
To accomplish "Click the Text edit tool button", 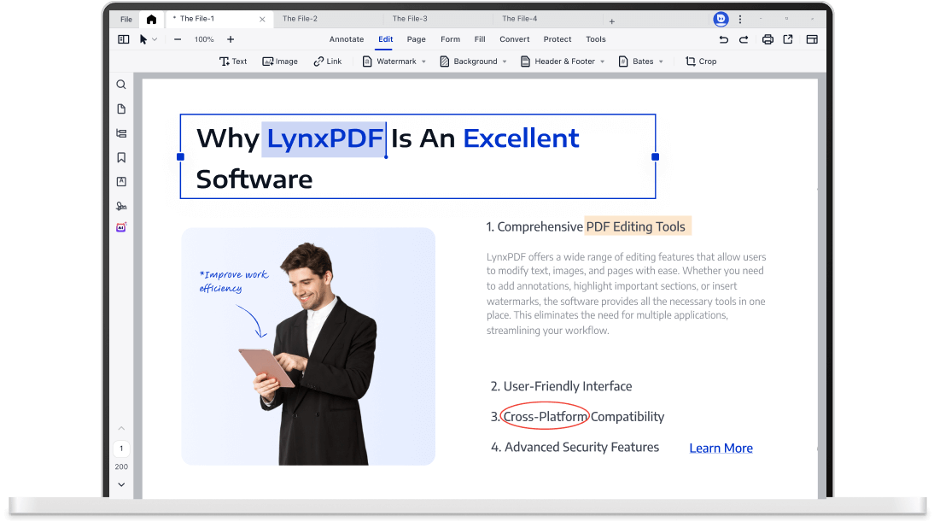I will 233,62.
